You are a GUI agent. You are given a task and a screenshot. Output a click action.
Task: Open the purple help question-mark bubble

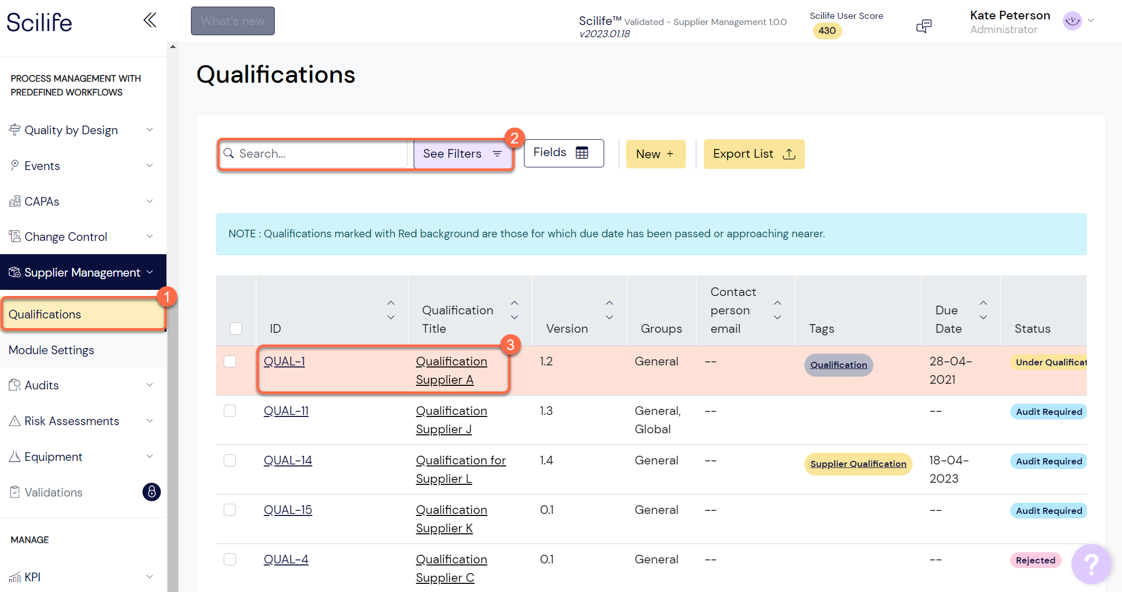click(1091, 564)
